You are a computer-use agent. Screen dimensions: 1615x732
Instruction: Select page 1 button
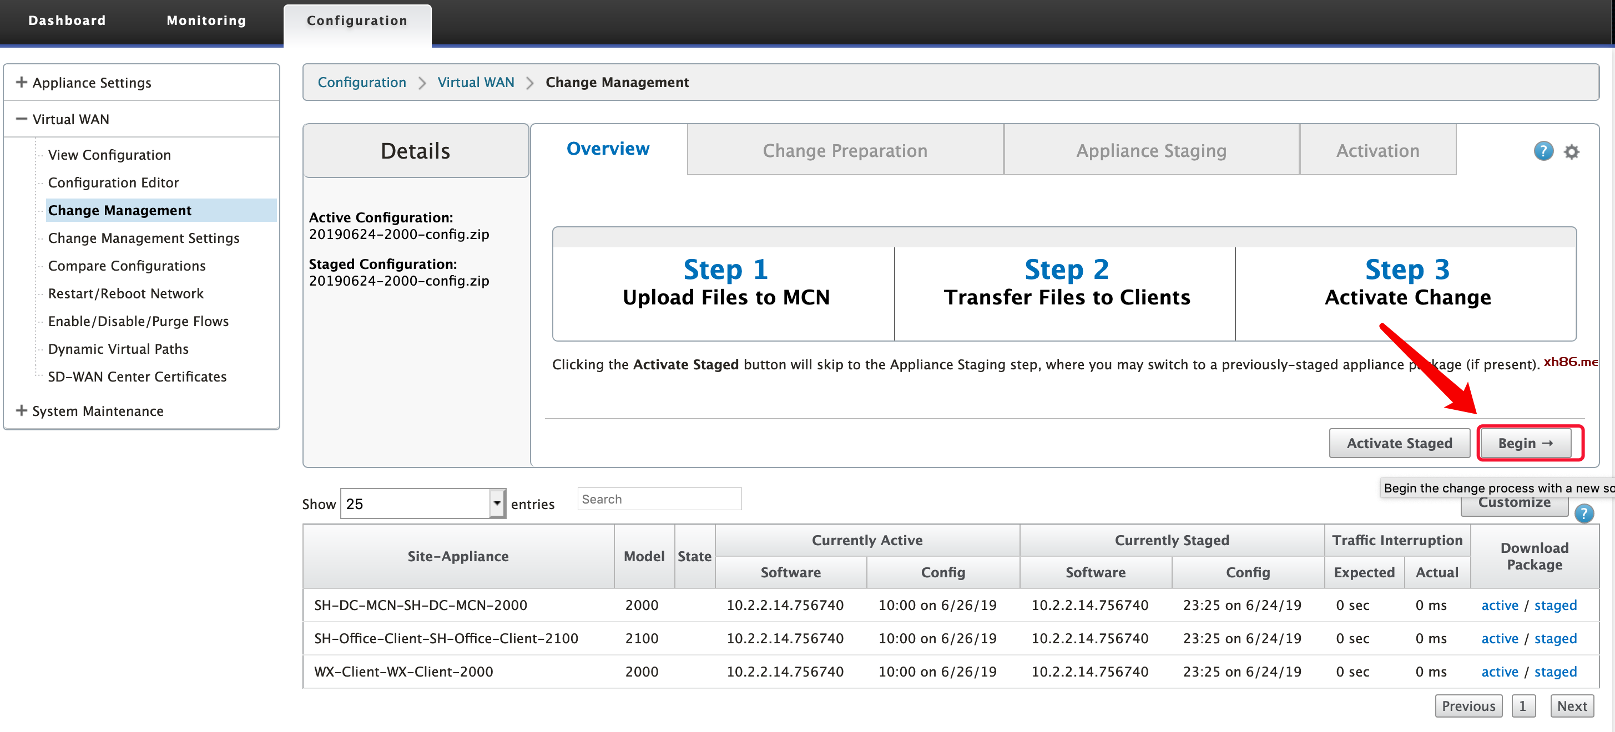[1522, 706]
